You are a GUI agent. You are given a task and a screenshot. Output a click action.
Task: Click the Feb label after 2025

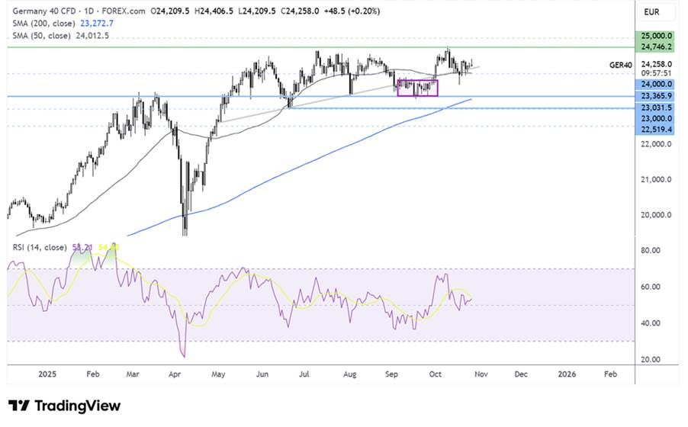pos(92,374)
